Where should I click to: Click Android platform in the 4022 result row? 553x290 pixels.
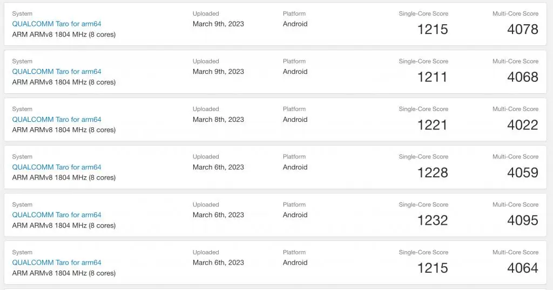295,119
